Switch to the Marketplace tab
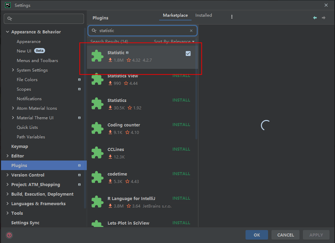This screenshot has width=335, height=243. click(175, 15)
